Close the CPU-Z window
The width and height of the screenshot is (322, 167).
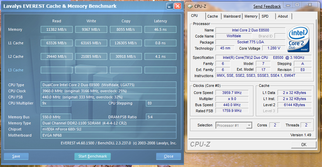(310, 5)
